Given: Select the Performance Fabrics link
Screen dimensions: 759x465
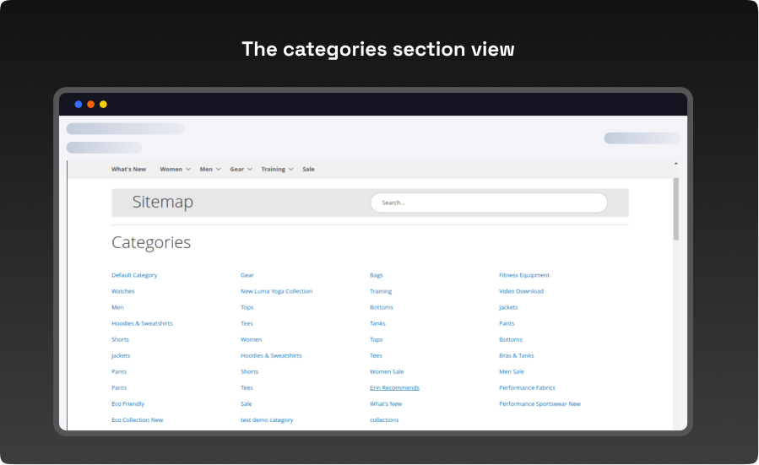Looking at the screenshot, I should (x=527, y=388).
